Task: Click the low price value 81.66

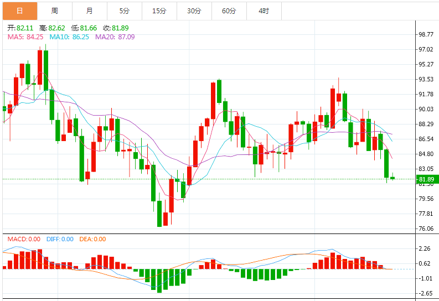Action: click(88, 28)
